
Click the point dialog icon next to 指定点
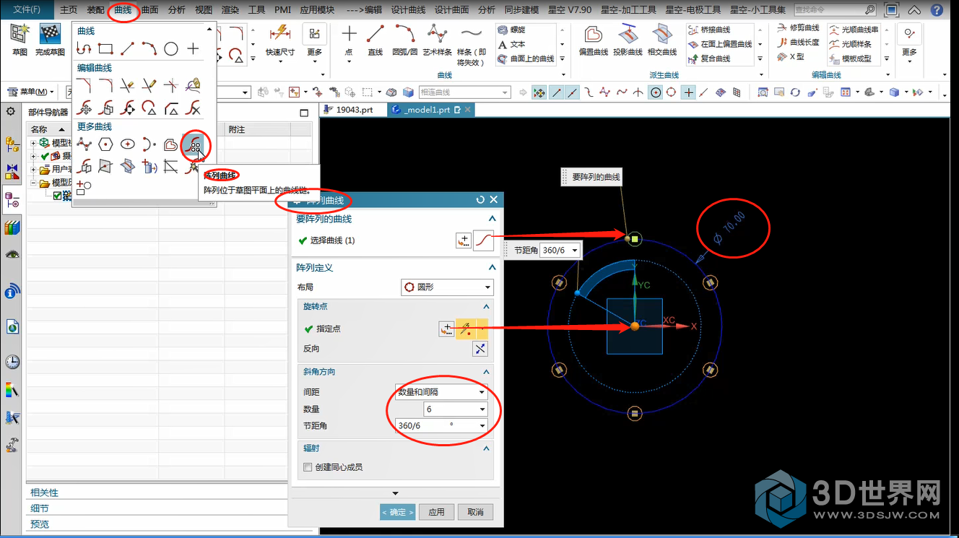[447, 329]
